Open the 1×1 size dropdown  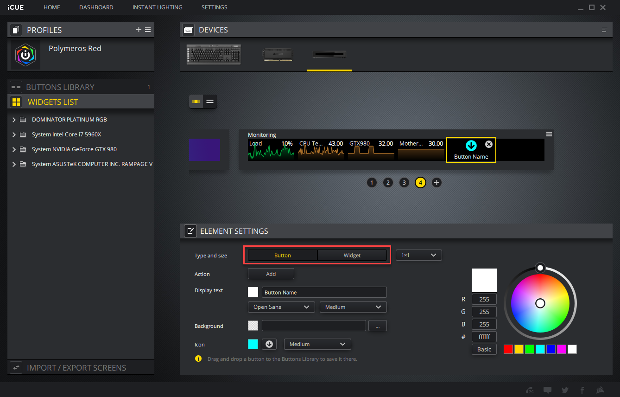click(418, 255)
